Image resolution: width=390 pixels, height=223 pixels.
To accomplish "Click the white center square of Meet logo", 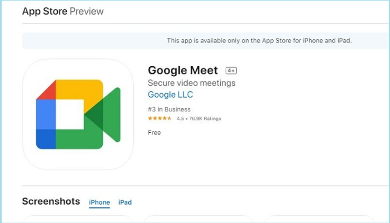I will point(70,114).
